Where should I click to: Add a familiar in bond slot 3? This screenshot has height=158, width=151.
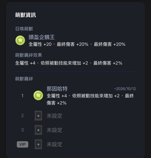click(x=38, y=130)
